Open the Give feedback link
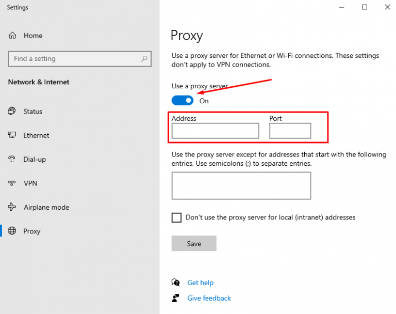The image size is (396, 314). [209, 298]
